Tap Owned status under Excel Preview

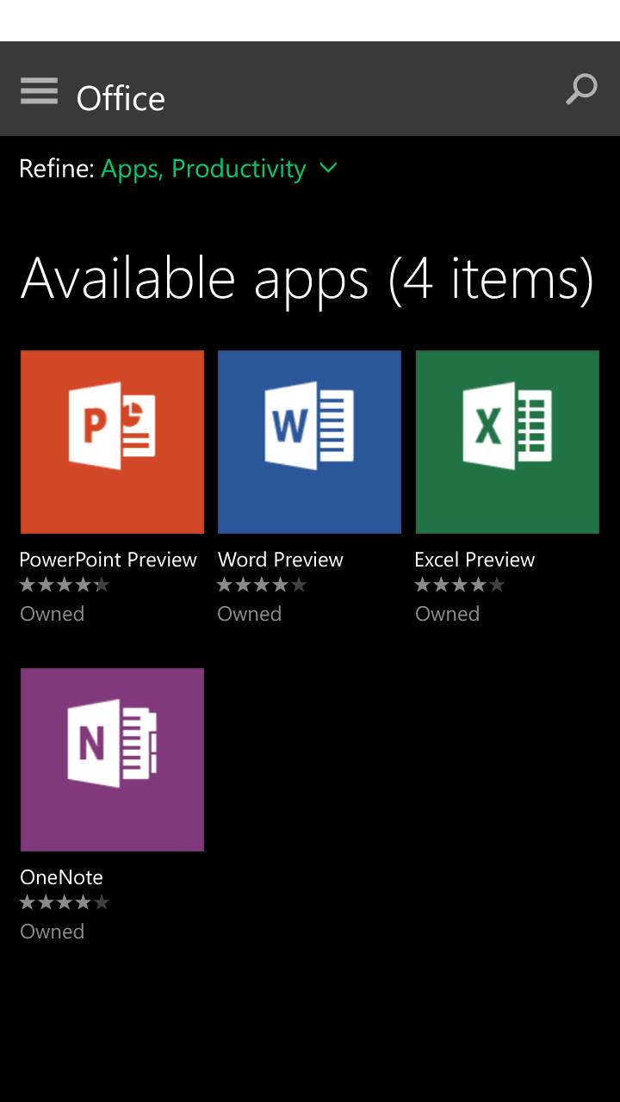click(x=448, y=614)
